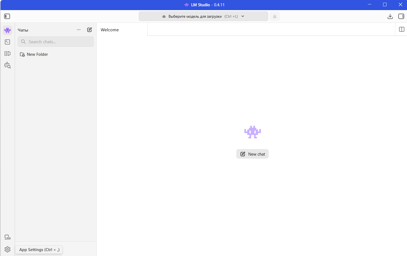This screenshot has width=407, height=256.
Task: Open the My Models library icon
Action: click(8, 54)
